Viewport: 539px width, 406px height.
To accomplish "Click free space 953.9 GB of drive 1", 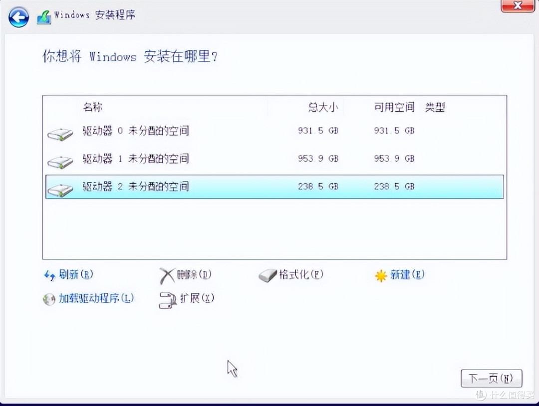I will [394, 159].
